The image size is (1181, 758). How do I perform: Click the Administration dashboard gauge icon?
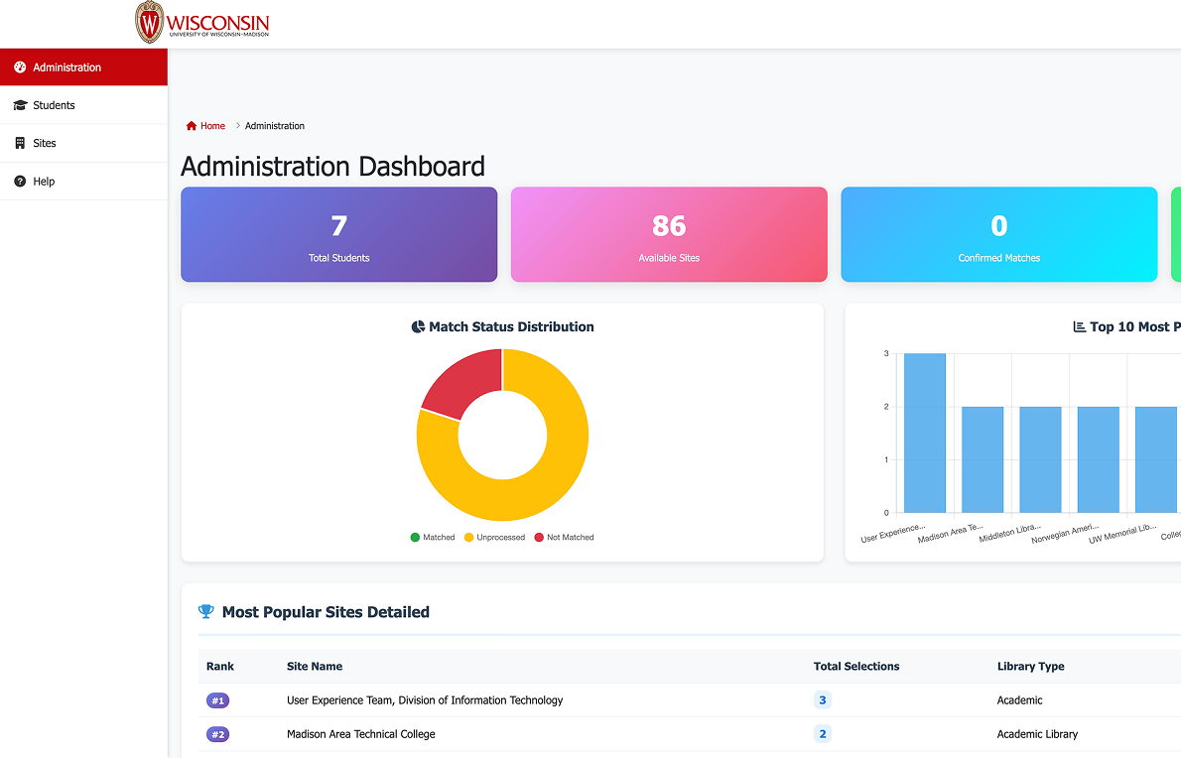[x=20, y=67]
